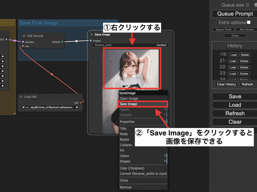Click the filename_prefix ComfyUI field
Viewport: 257px width, 192px height.
pyautogui.click(x=130, y=45)
